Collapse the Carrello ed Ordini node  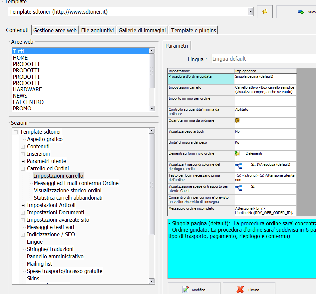click(23, 169)
